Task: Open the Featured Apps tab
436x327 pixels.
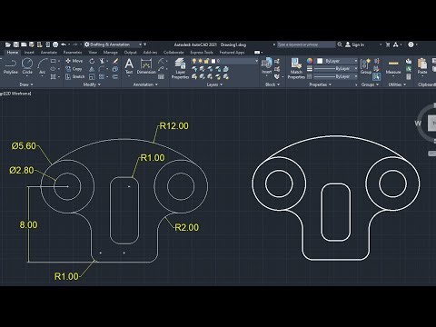Action: point(232,53)
